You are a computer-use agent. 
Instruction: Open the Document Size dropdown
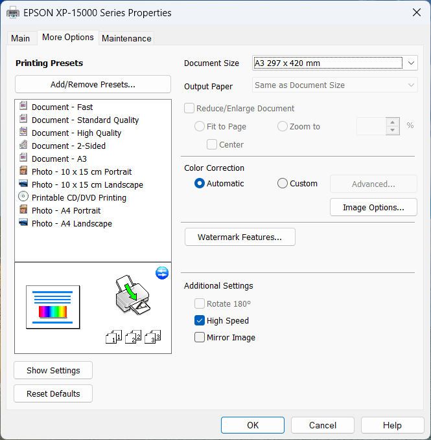click(334, 63)
